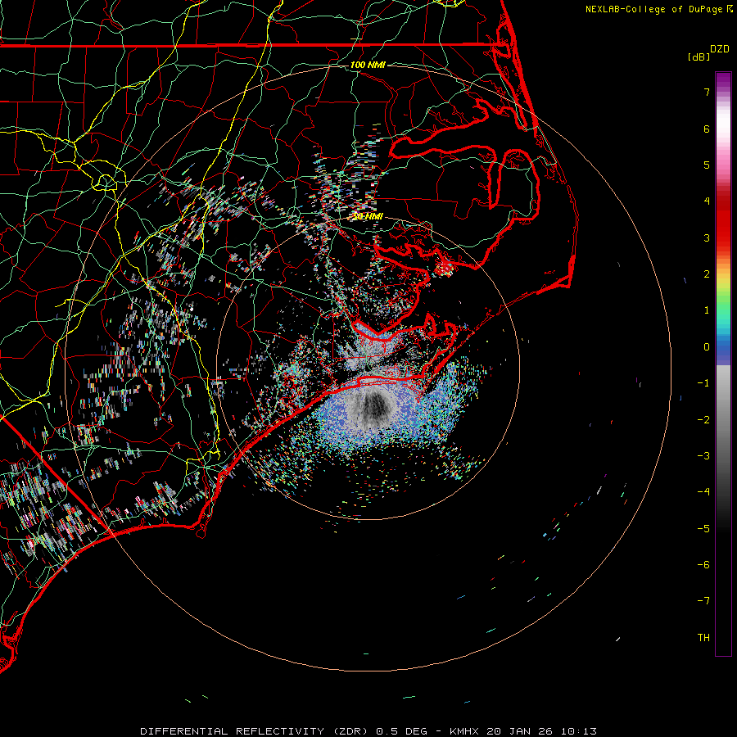Click the Differential Reflectivity KMHX caption
This screenshot has height=737, width=737.
[368, 731]
